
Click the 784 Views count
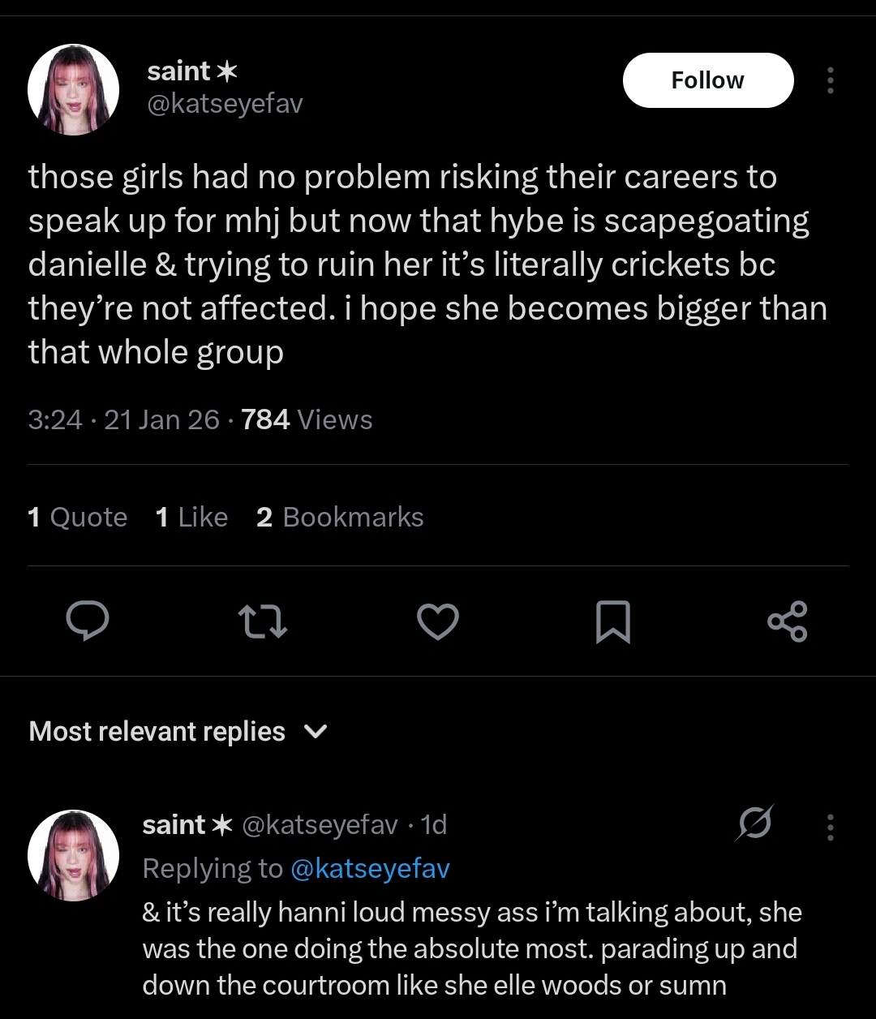307,419
